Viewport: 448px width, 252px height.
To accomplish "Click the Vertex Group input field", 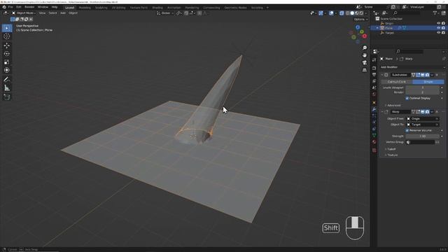I will point(420,142).
